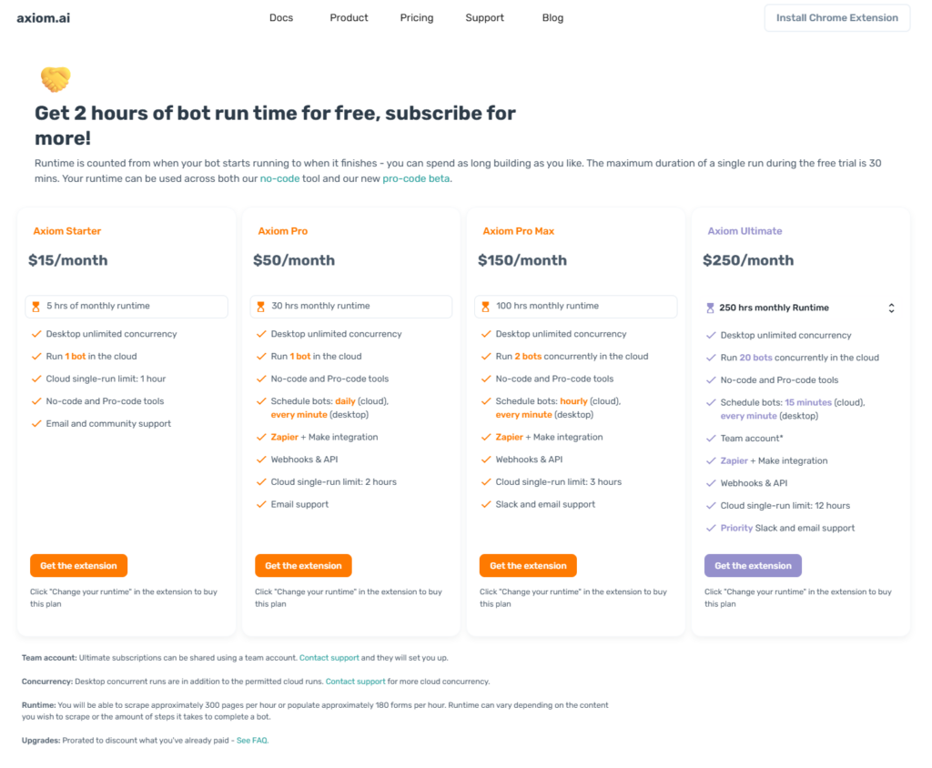This screenshot has width=932, height=768.
Task: Click the hourglass icon for Pro Max's 100 hrs runtime
Action: point(486,307)
